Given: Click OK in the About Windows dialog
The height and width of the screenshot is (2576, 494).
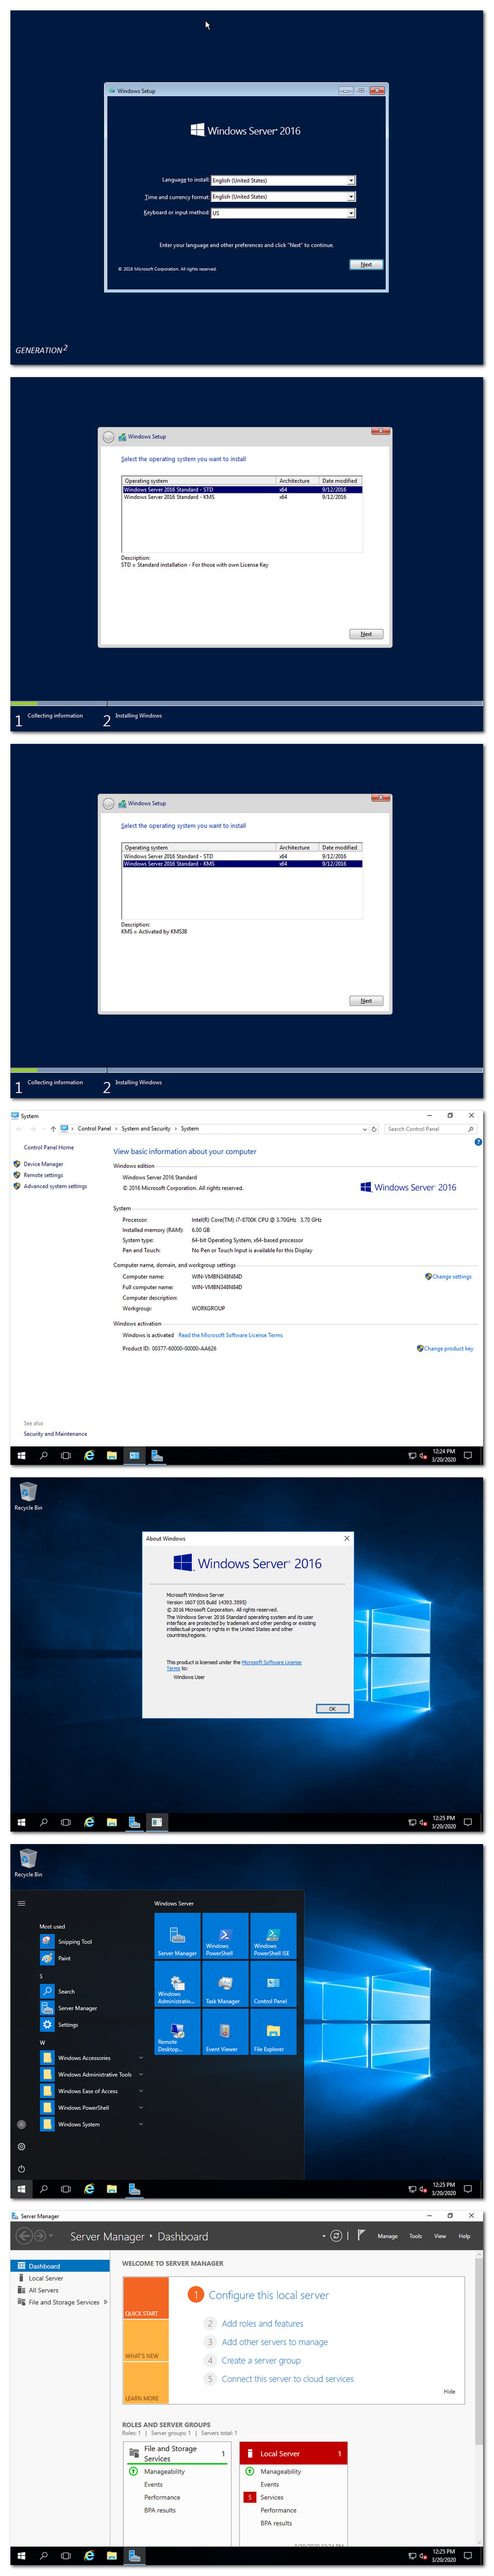Looking at the screenshot, I should [332, 1708].
